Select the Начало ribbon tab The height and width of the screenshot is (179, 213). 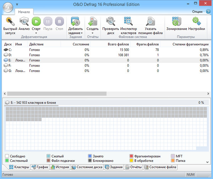click(24, 12)
